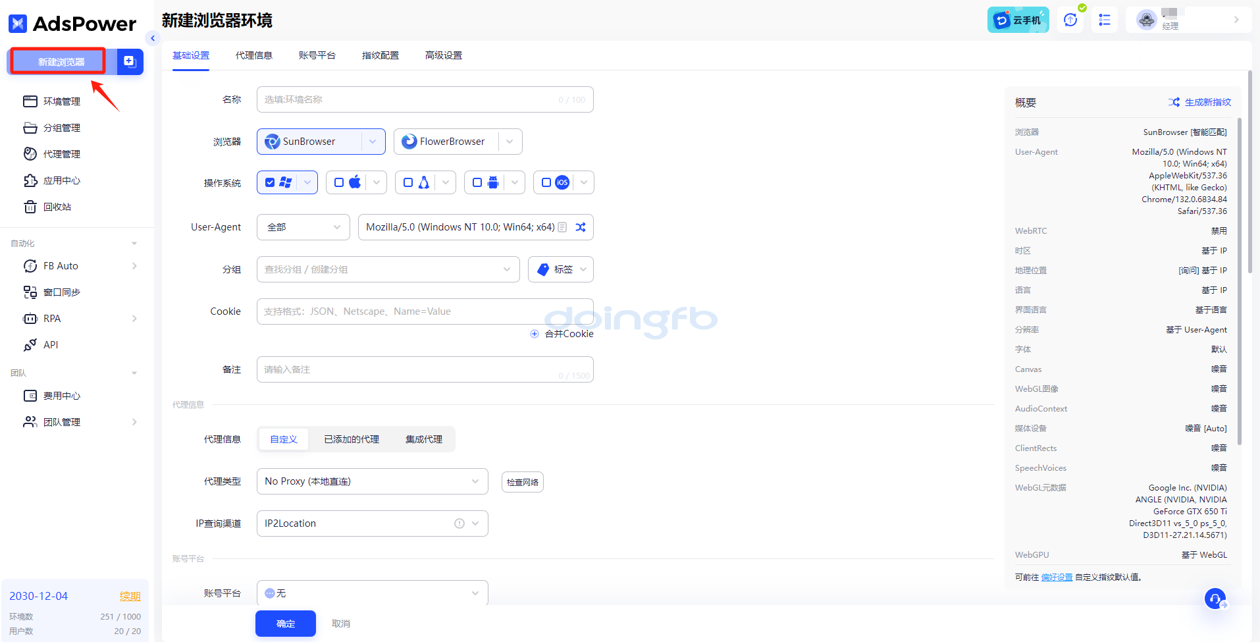Image resolution: width=1260 pixels, height=642 pixels.
Task: Switch to 高级设置 tab
Action: [444, 55]
